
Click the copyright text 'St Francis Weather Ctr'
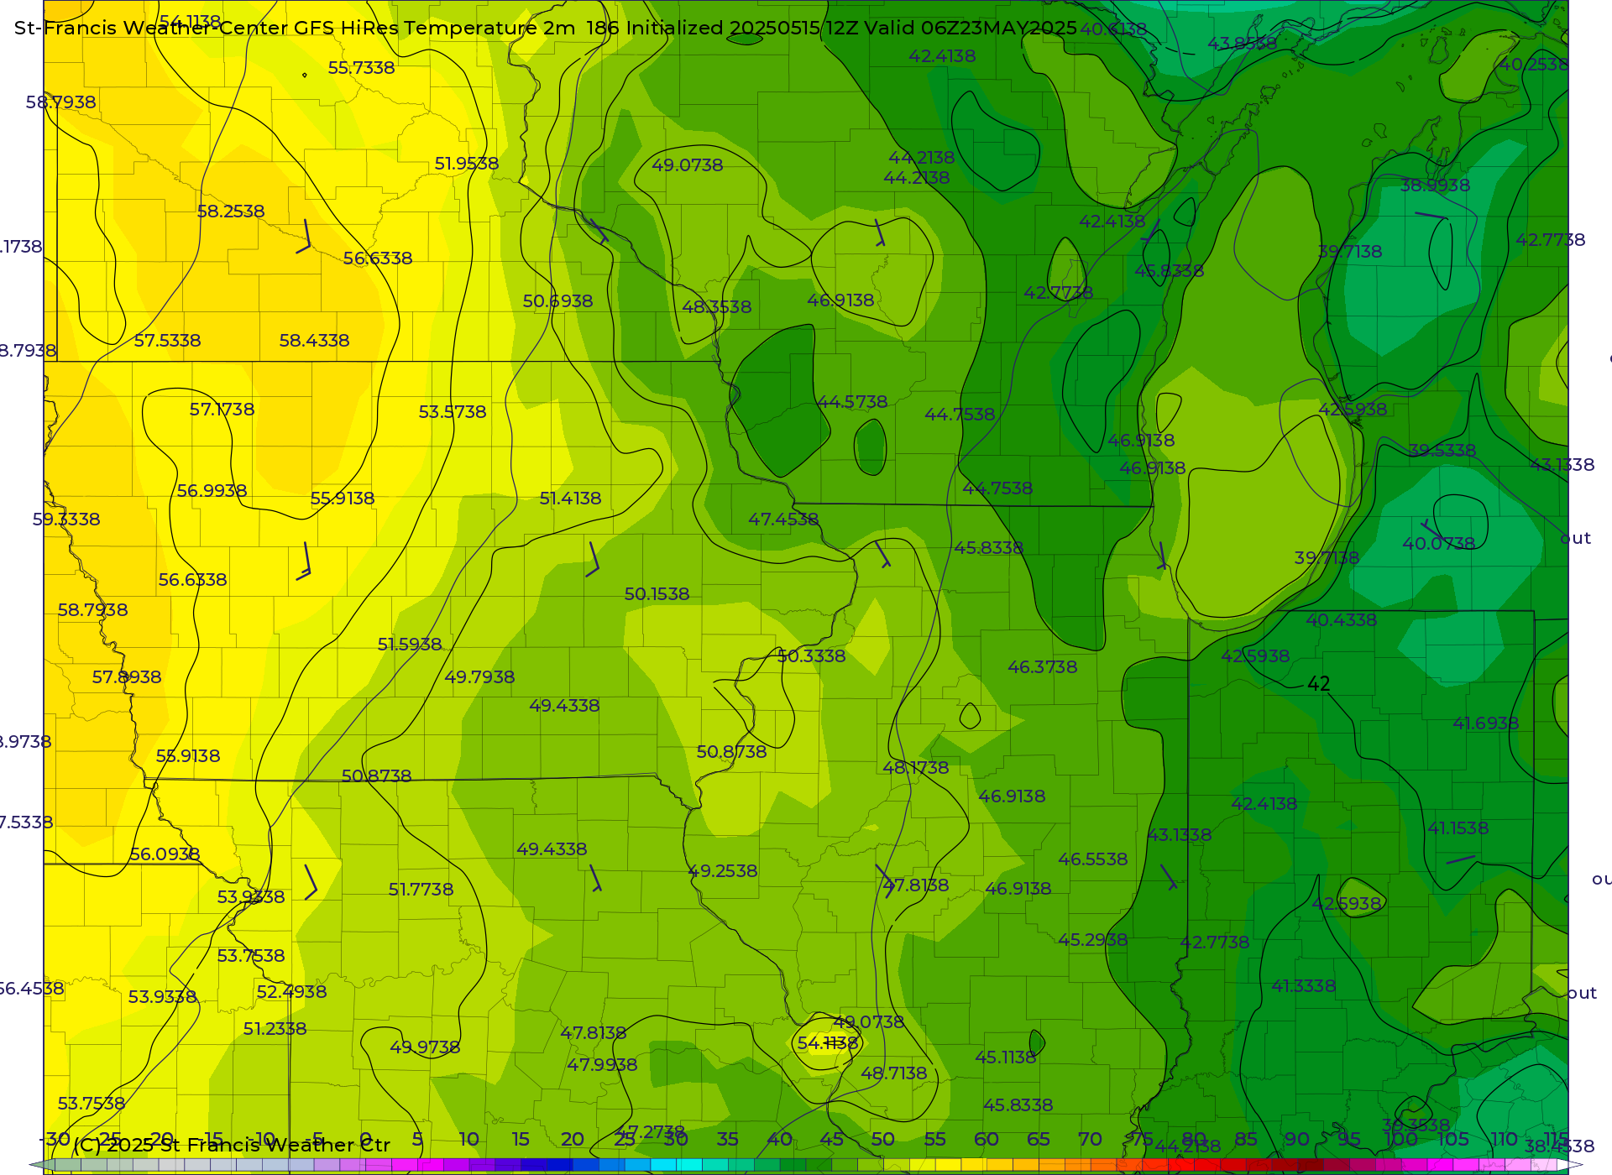pyautogui.click(x=275, y=1145)
